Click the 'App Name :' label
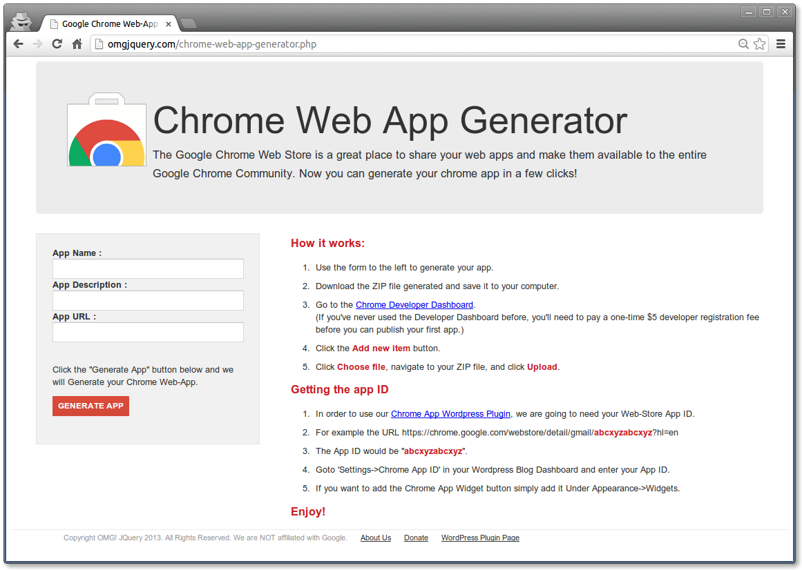This screenshot has height=570, width=802. (77, 253)
